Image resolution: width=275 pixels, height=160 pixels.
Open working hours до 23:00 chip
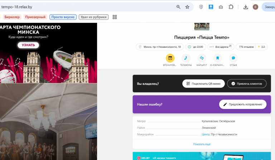pyautogui.click(x=196, y=47)
